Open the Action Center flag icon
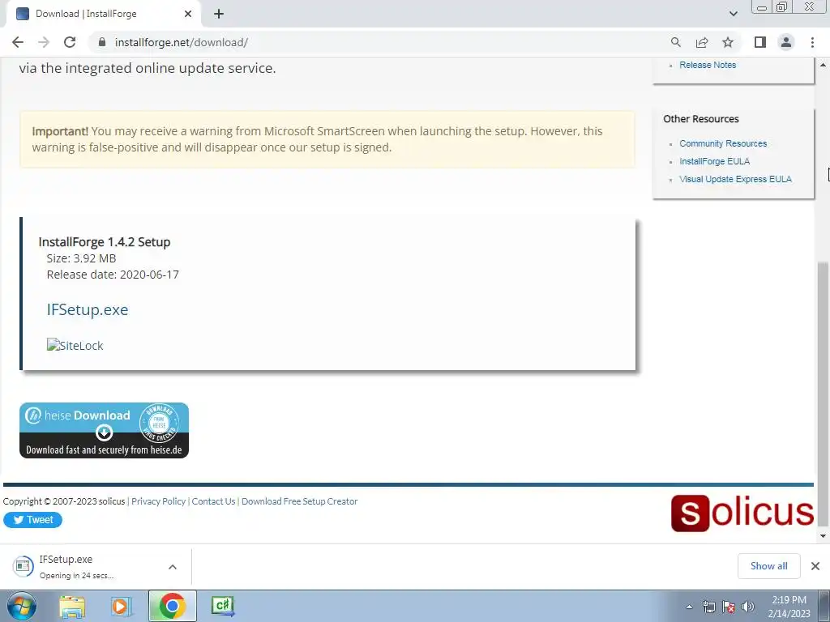 (729, 607)
